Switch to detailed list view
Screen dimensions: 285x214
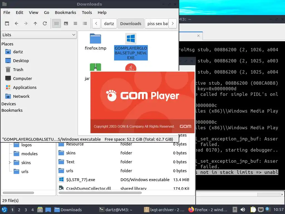(x=85, y=23)
